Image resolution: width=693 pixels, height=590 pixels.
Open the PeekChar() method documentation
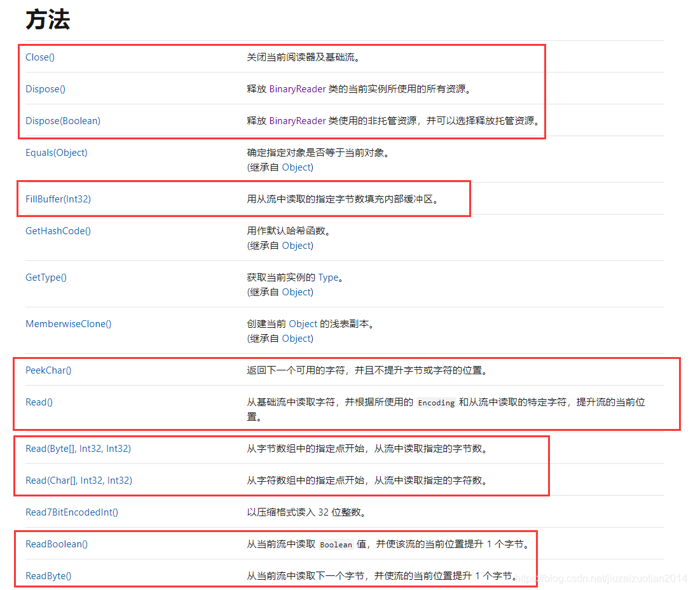[x=48, y=370]
